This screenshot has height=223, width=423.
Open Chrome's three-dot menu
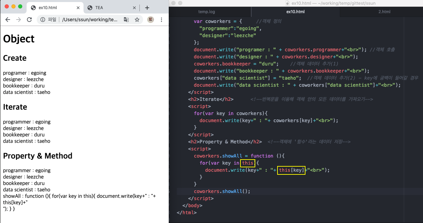coord(162,20)
